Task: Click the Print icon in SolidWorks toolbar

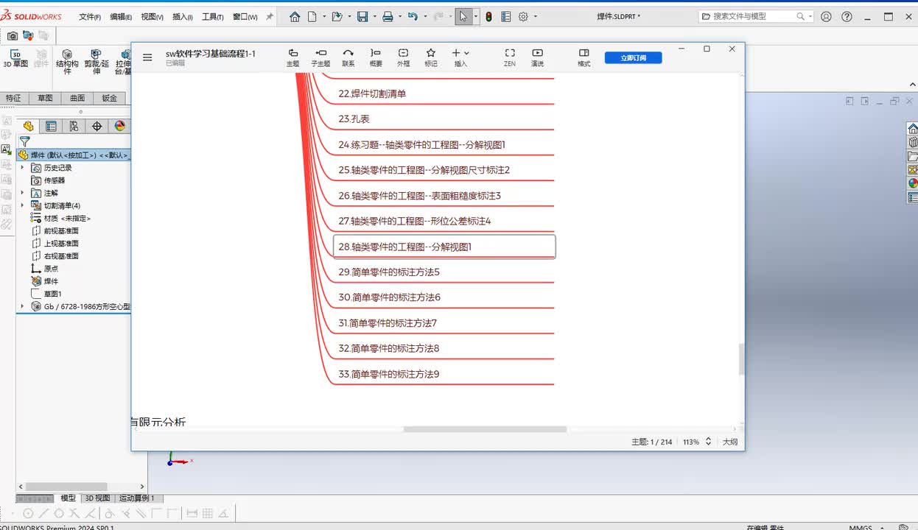Action: 388,16
